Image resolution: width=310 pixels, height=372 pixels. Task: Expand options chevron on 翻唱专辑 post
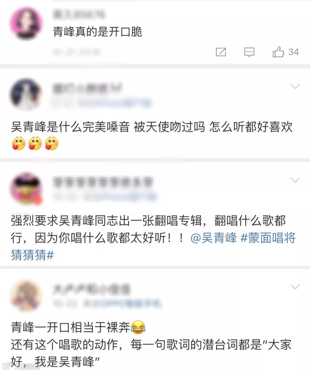click(295, 180)
